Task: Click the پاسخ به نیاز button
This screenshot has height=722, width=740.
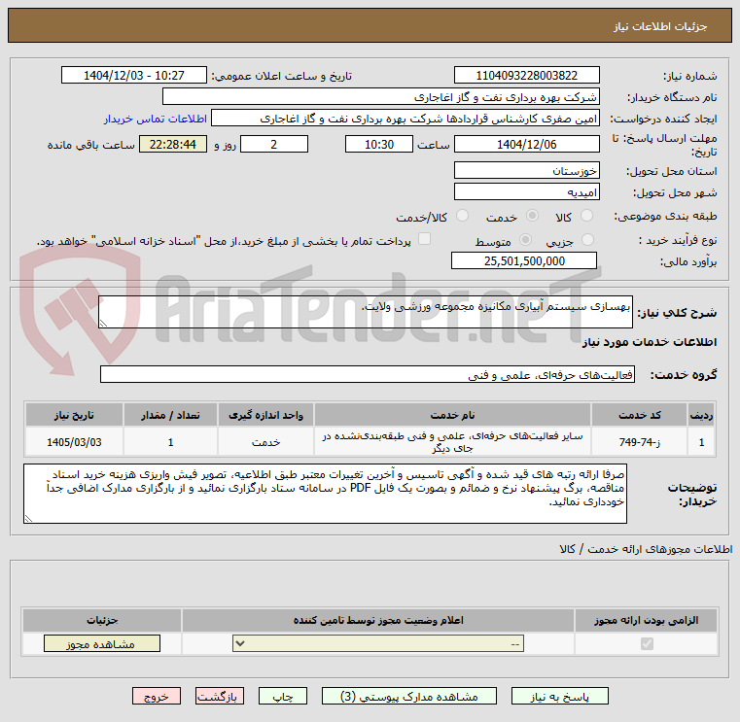Action: 559,696
